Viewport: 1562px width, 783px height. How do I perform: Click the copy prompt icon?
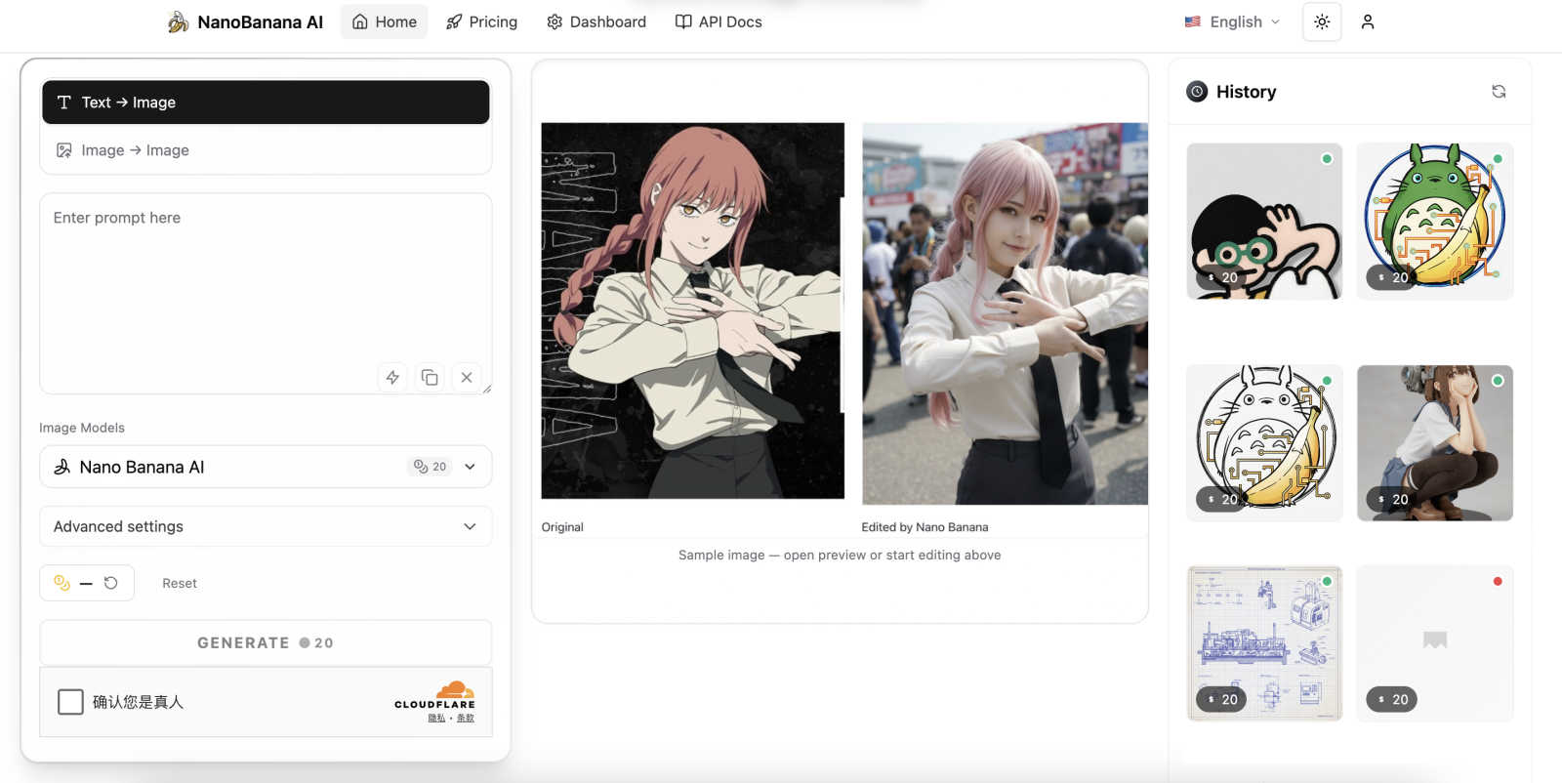430,378
